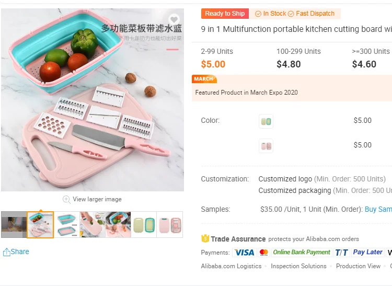Select the hand slicing vegetable thumbnail

coord(93,224)
